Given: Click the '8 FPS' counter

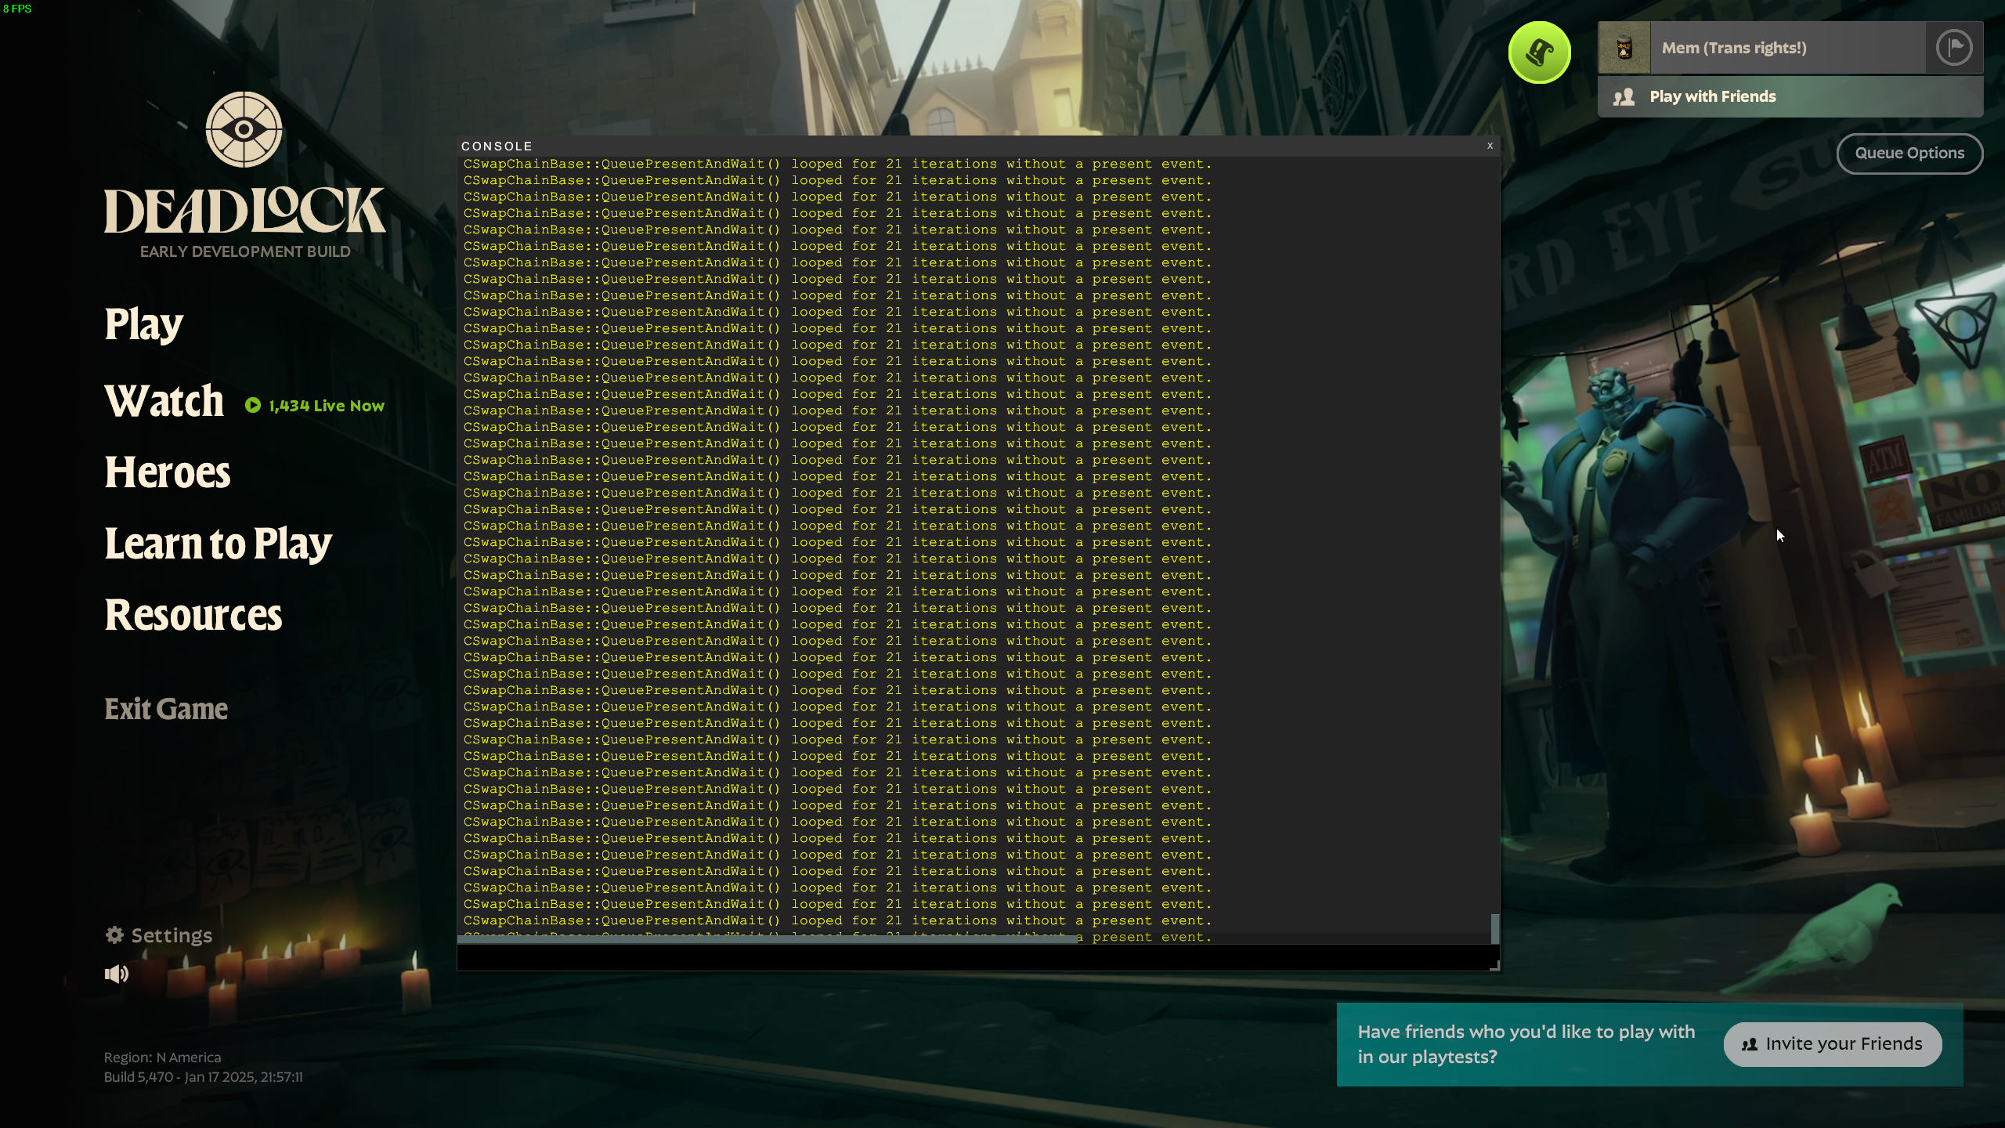Looking at the screenshot, I should [x=17, y=9].
